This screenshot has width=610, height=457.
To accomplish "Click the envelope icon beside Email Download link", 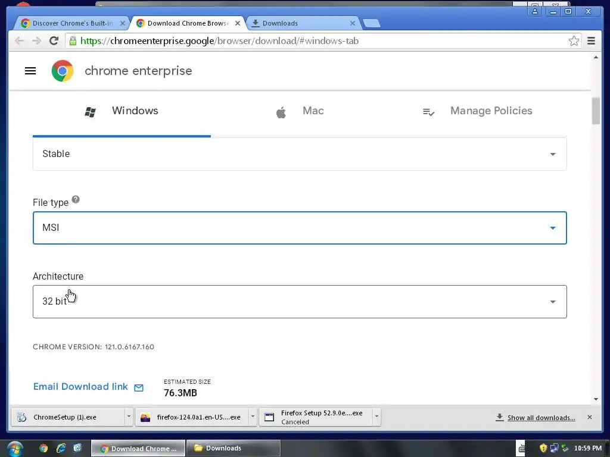I will [x=139, y=387].
